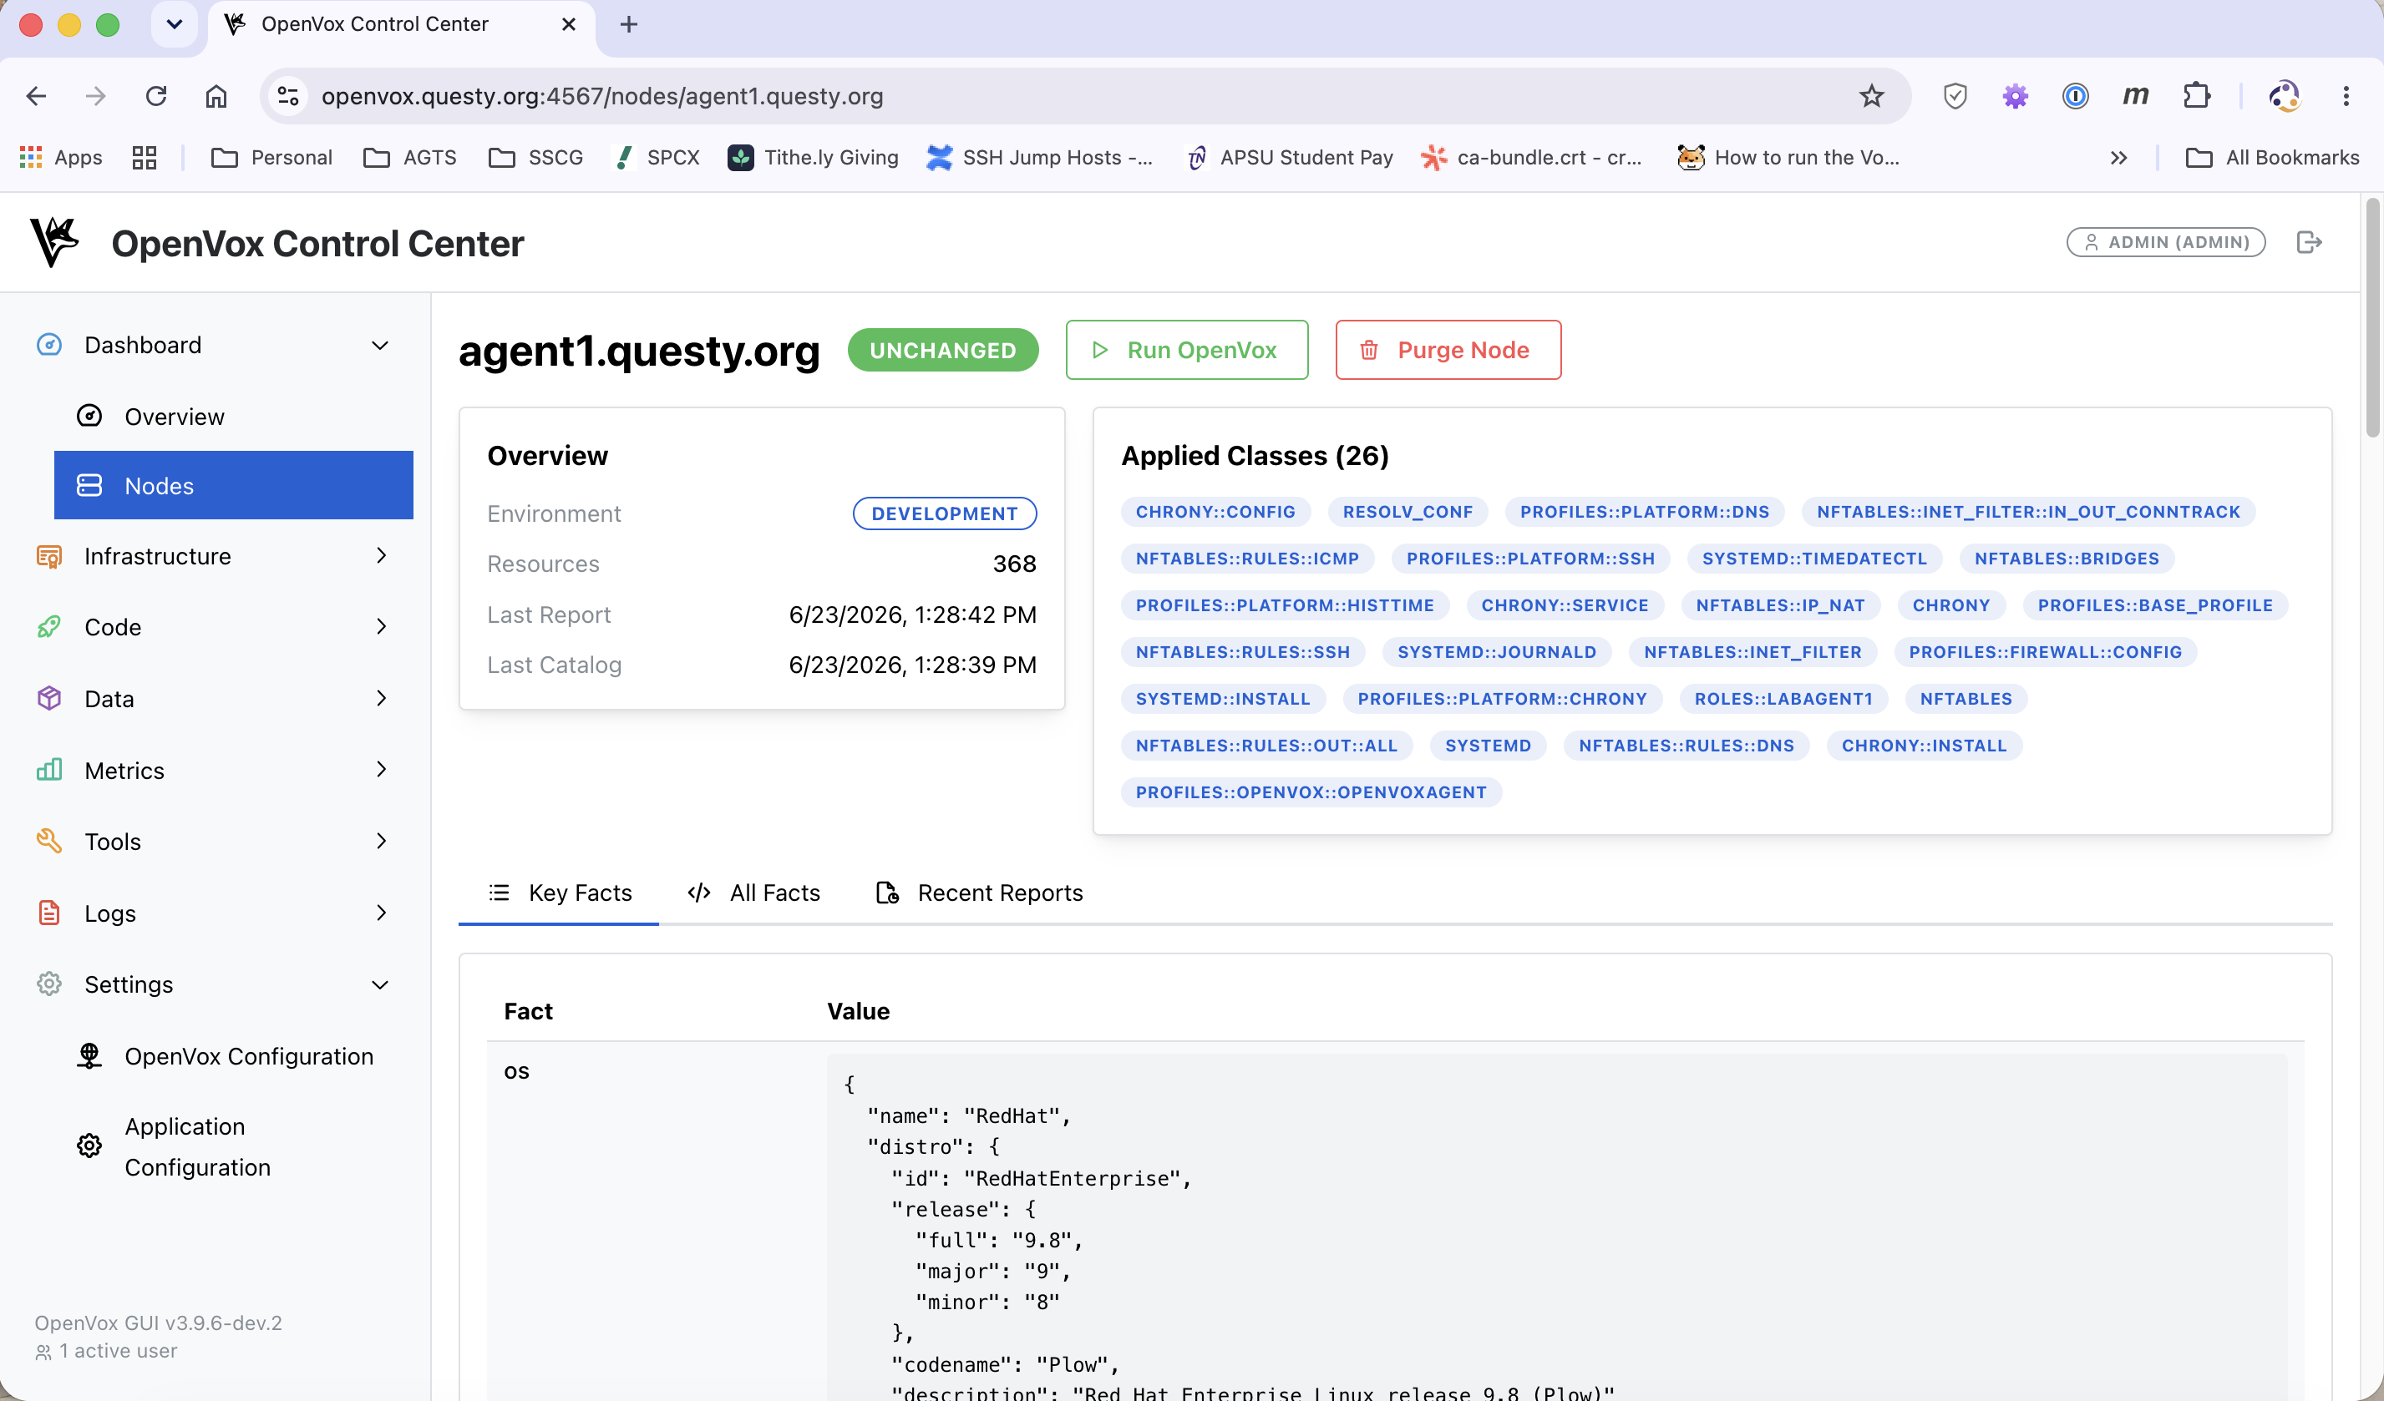
Task: Click the Logs document icon
Action: pyautogui.click(x=49, y=913)
